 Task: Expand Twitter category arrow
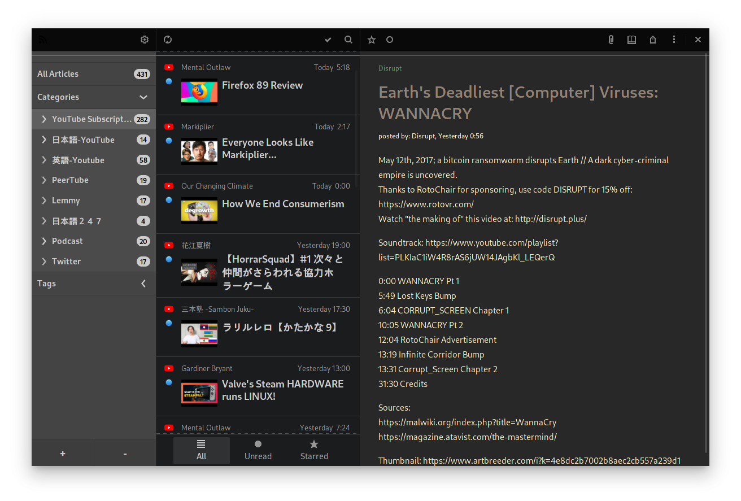pos(44,262)
